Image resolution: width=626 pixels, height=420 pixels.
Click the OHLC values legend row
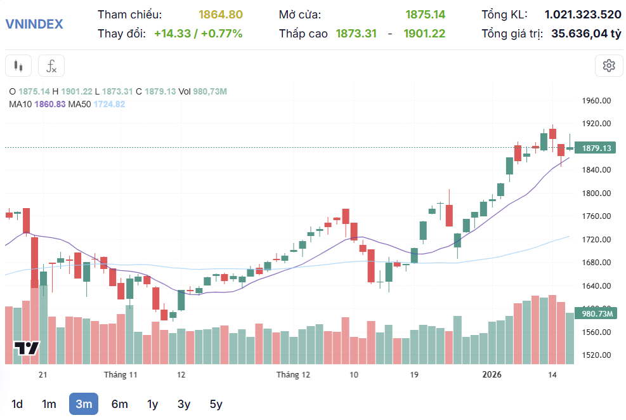[x=117, y=91]
